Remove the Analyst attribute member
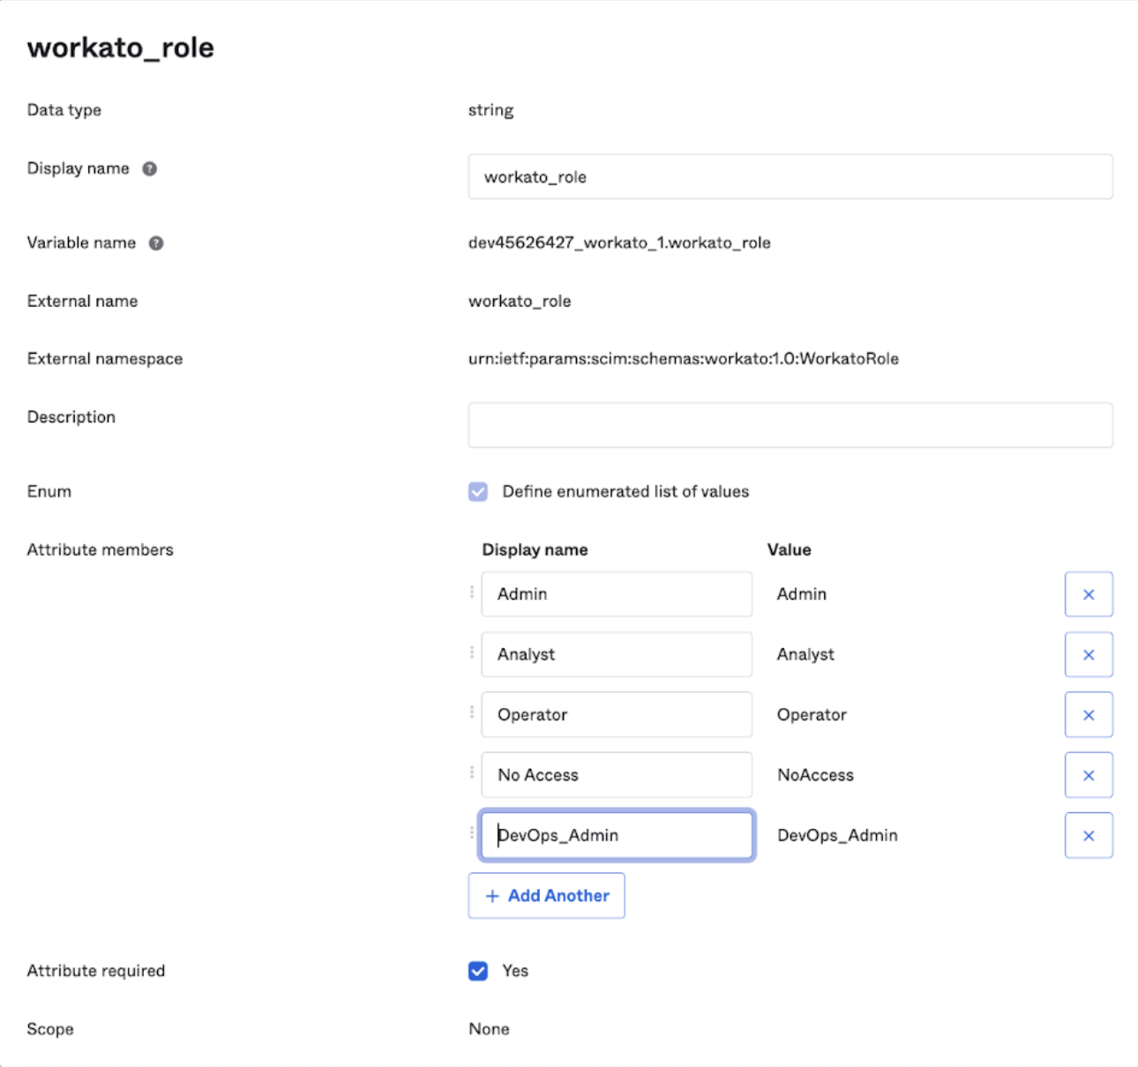 point(1089,654)
